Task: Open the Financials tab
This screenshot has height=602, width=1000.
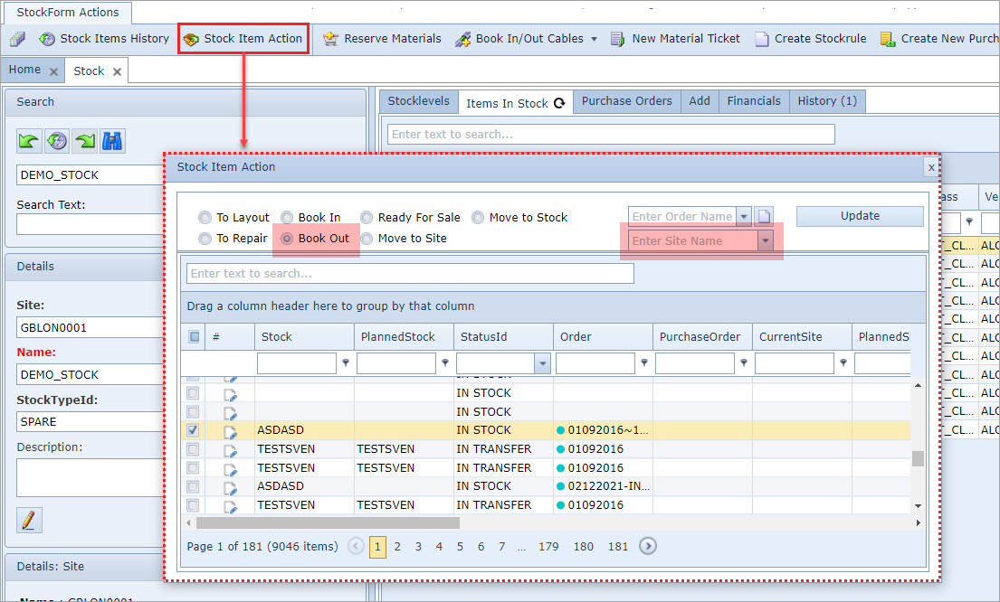Action: tap(754, 101)
